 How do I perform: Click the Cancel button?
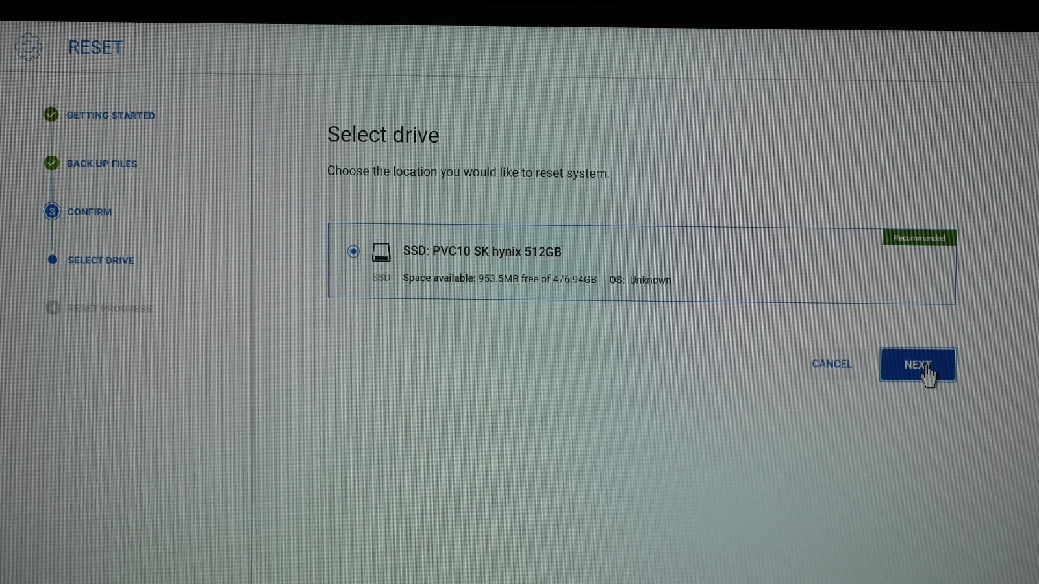832,364
